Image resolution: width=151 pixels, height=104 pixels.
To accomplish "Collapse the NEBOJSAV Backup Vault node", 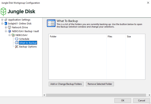I will click(6, 31).
